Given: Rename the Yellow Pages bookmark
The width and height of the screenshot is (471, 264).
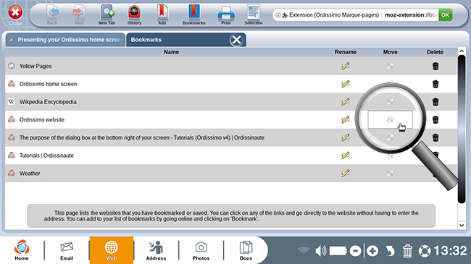Looking at the screenshot, I should [346, 66].
